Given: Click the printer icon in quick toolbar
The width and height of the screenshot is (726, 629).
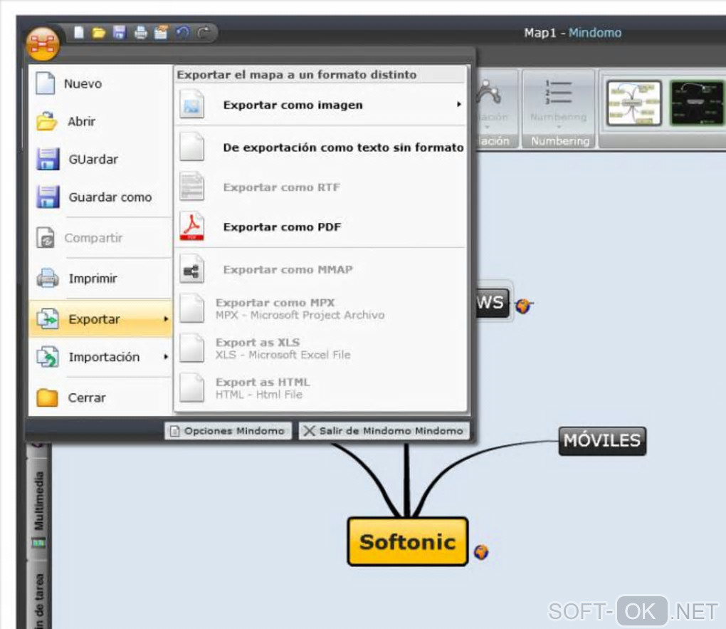Looking at the screenshot, I should click(141, 33).
